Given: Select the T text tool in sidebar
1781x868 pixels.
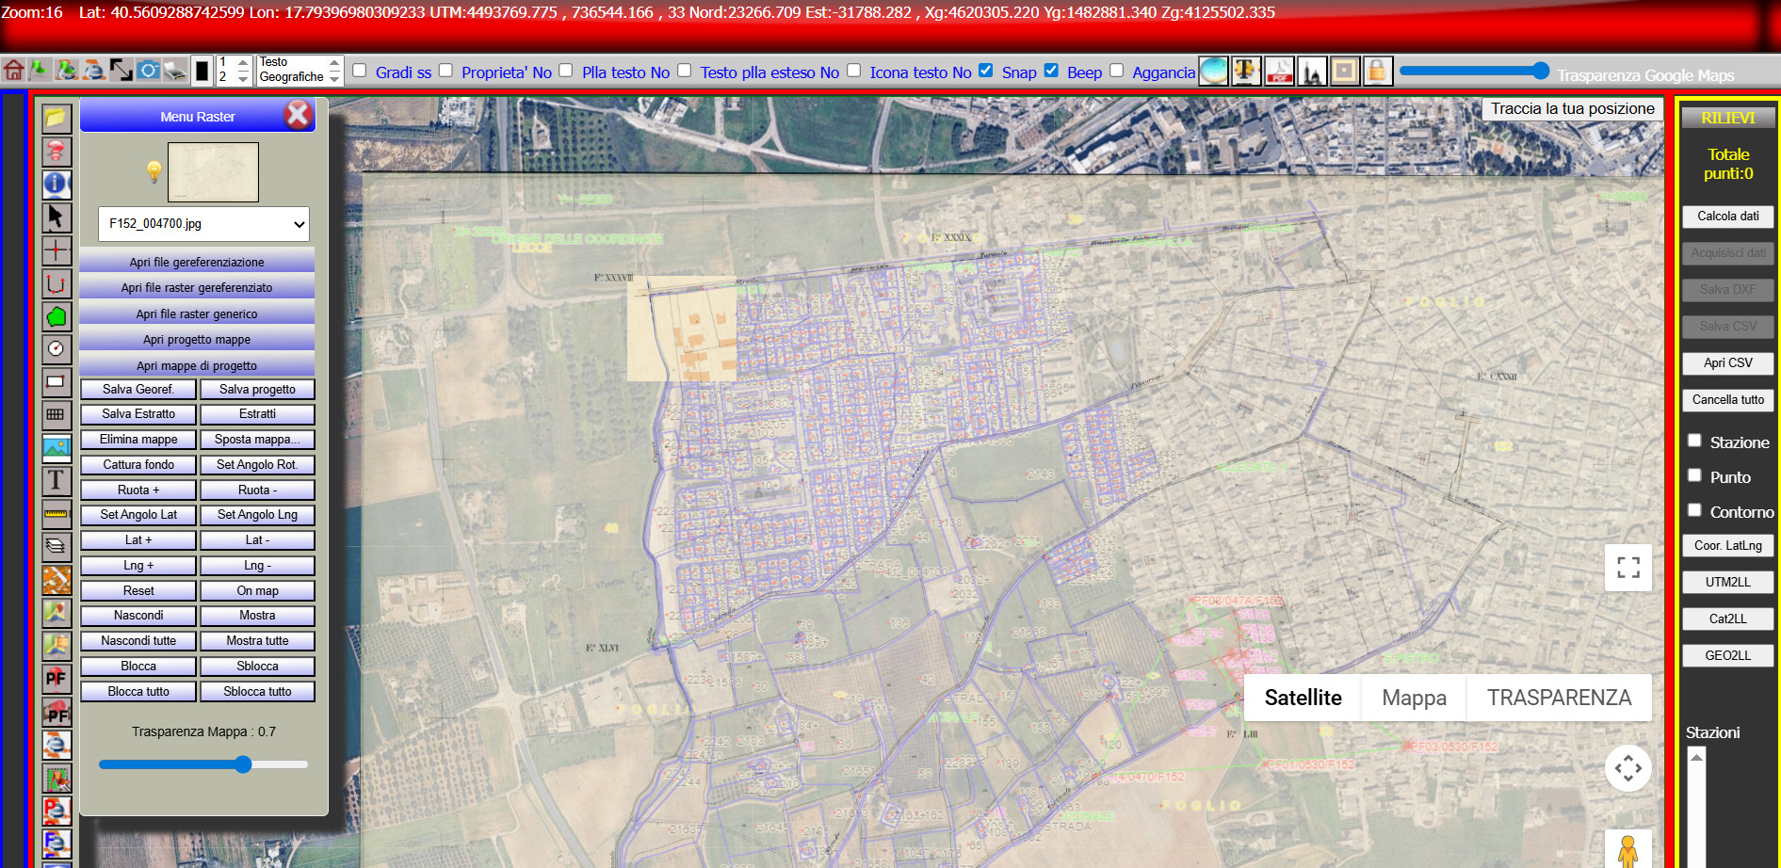Looking at the screenshot, I should coord(56,480).
